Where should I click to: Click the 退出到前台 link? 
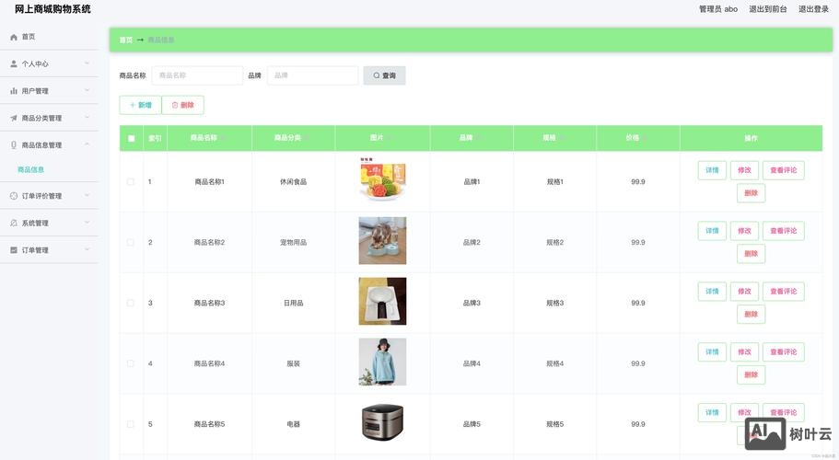(x=768, y=9)
